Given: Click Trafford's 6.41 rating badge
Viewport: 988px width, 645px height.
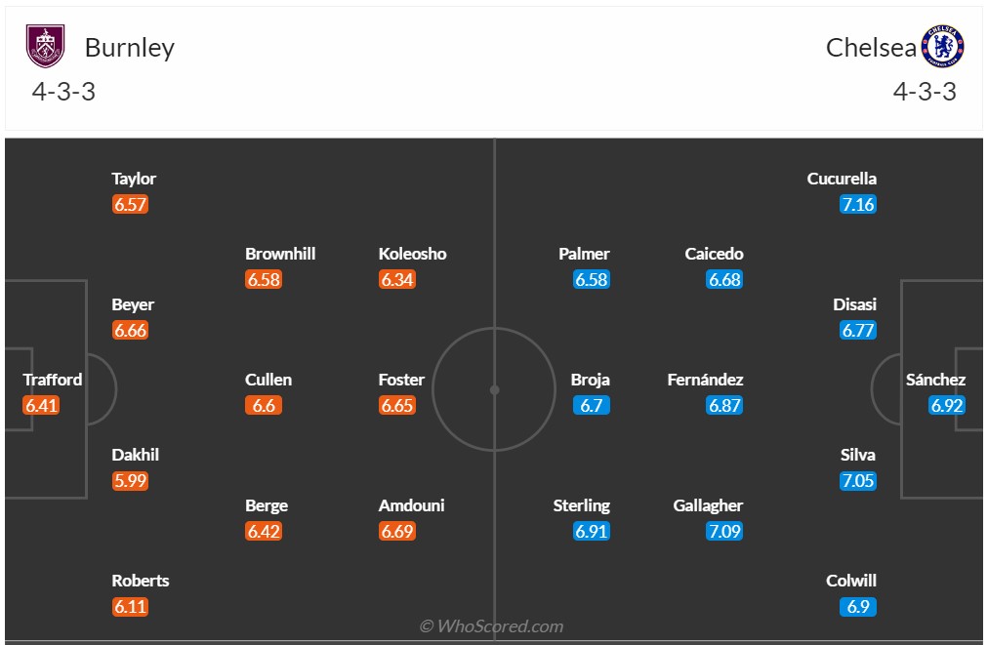Looking at the screenshot, I should pos(42,405).
